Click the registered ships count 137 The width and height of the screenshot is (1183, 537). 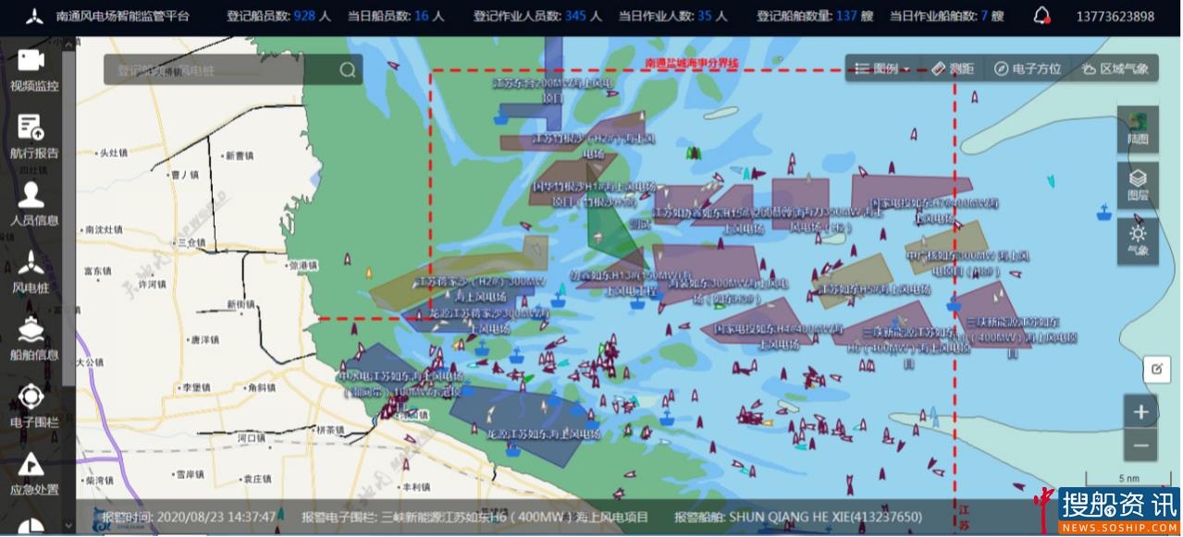[846, 17]
